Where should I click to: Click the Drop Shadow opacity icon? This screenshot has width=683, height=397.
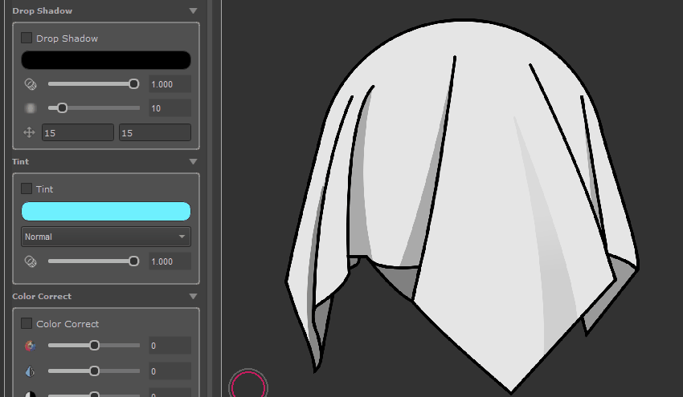(x=31, y=84)
